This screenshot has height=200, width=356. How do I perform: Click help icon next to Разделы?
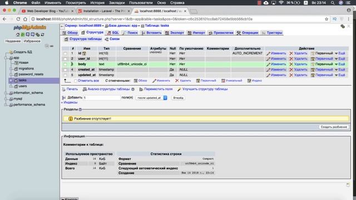(x=80, y=109)
